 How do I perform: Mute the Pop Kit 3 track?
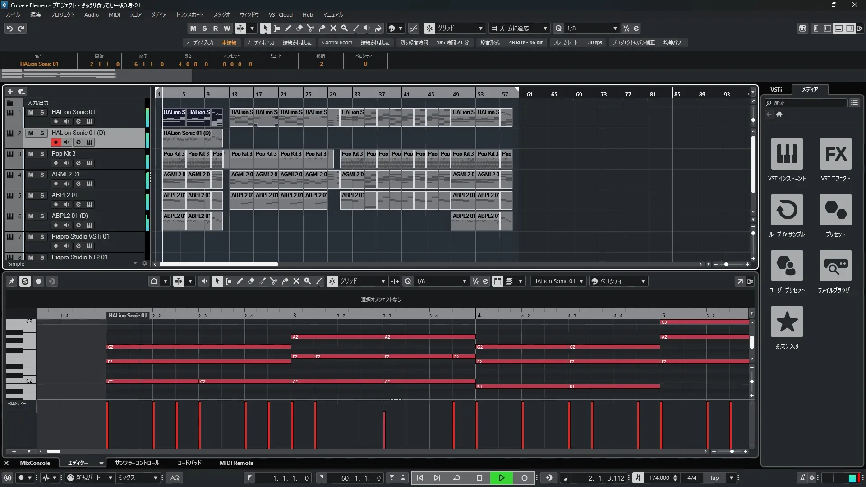tap(31, 154)
